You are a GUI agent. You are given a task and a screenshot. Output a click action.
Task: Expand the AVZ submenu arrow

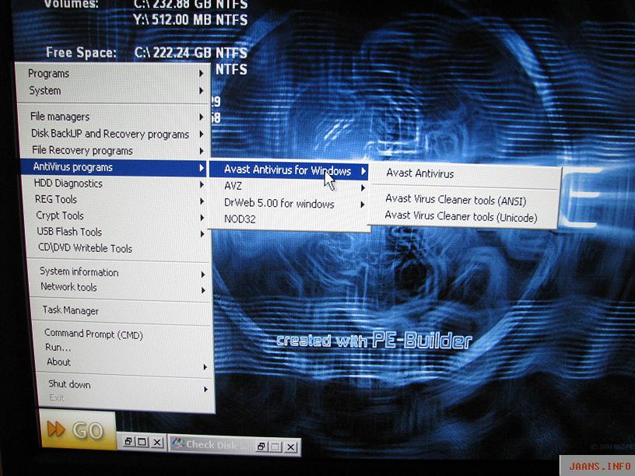[x=363, y=187]
